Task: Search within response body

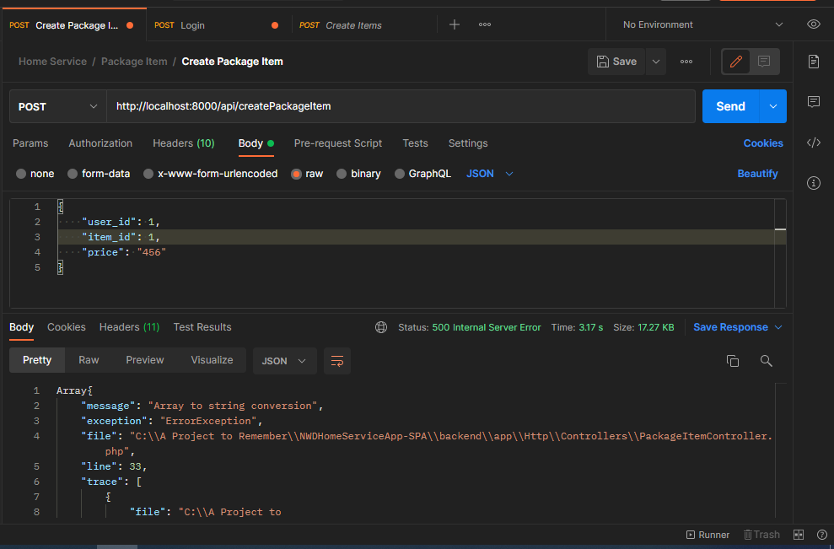Action: [x=766, y=361]
